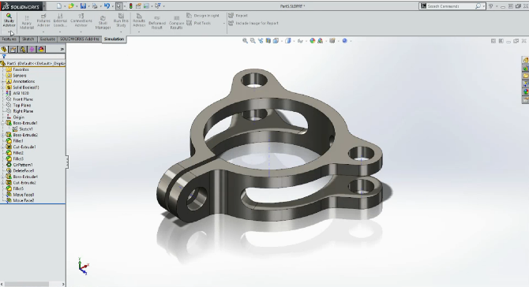
Task: Switch to the Features tab
Action: (x=9, y=39)
